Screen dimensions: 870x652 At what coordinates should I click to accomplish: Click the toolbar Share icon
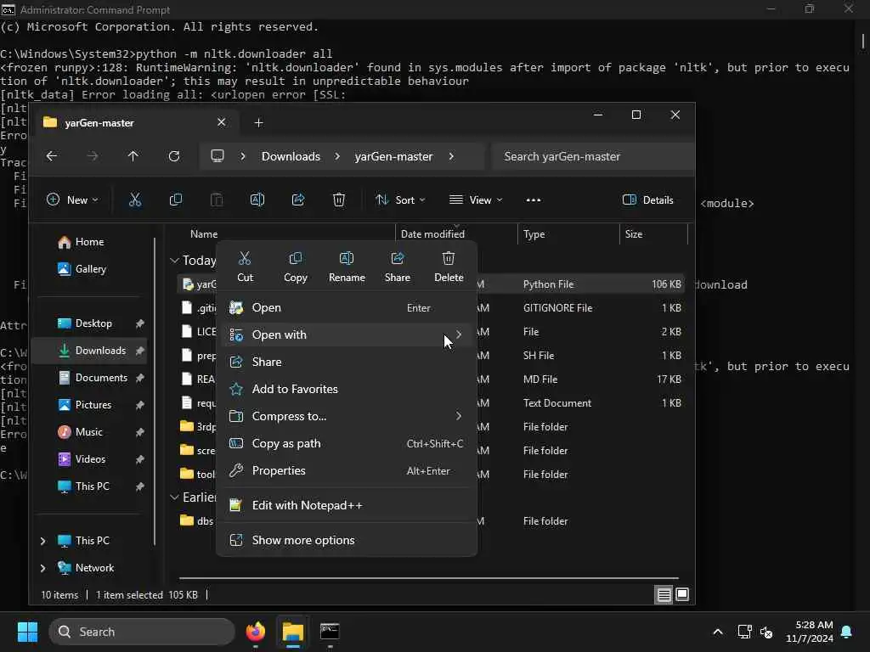point(298,200)
